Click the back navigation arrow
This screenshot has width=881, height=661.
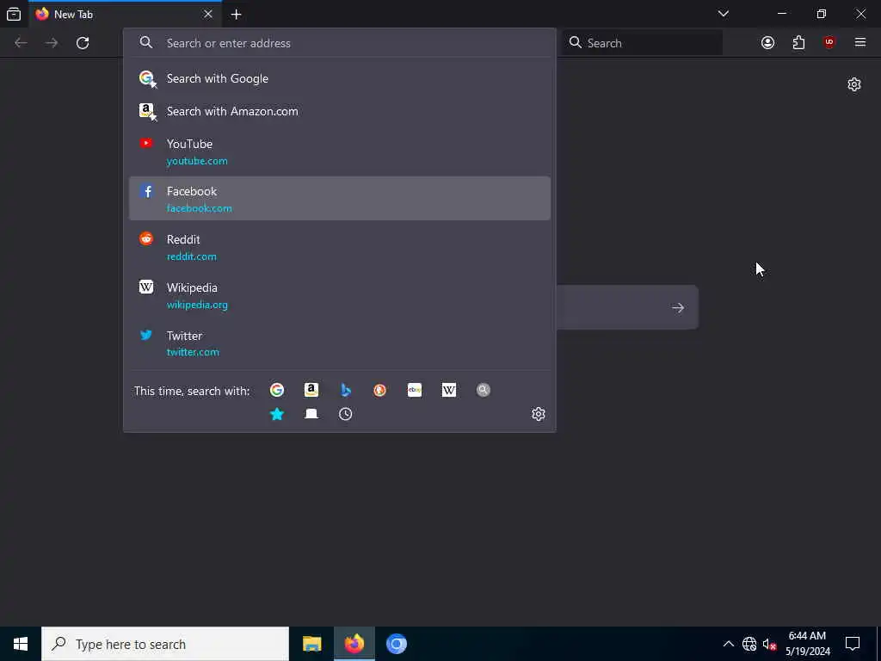pyautogui.click(x=21, y=43)
